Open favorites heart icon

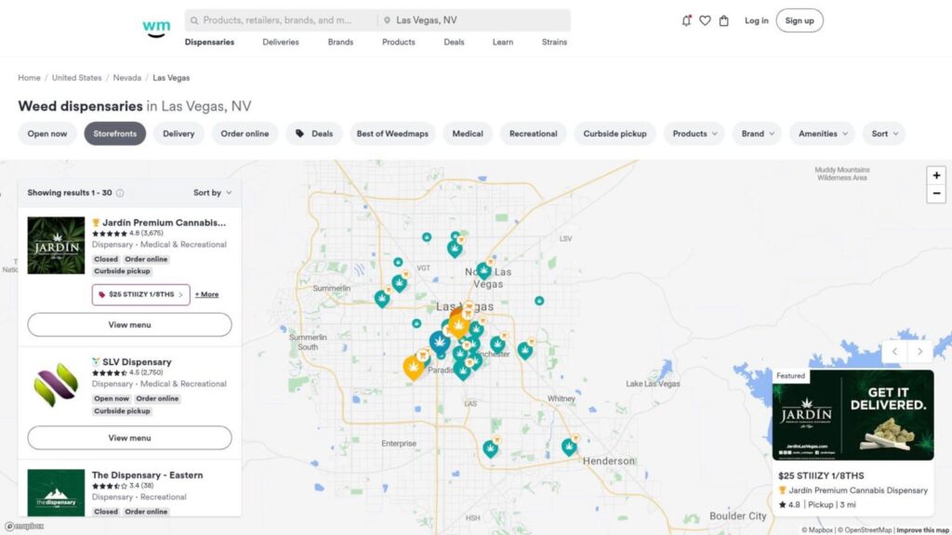coord(705,20)
